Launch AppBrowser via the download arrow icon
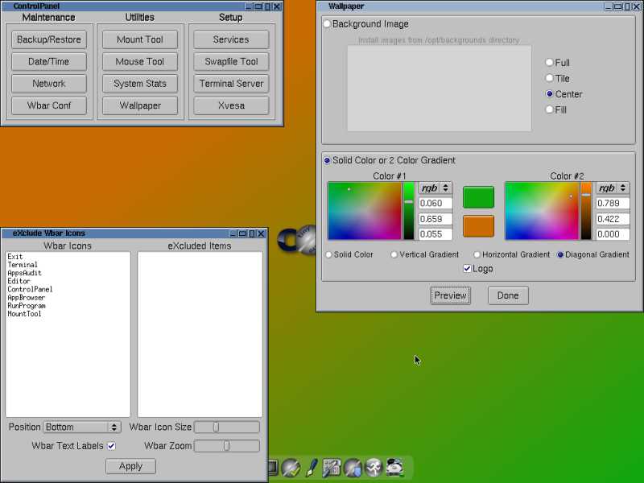644x483 pixels. click(x=353, y=467)
